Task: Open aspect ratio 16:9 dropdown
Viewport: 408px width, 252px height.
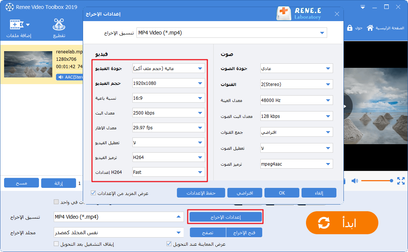Action: pyautogui.click(x=169, y=98)
